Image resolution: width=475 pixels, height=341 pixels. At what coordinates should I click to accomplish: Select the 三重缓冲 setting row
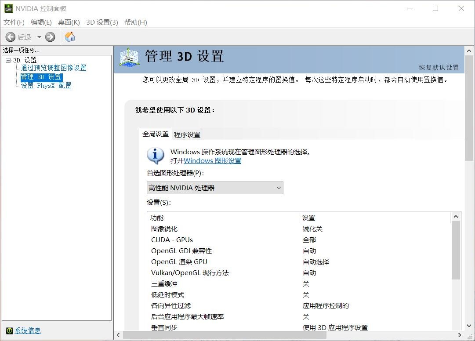pyautogui.click(x=299, y=284)
